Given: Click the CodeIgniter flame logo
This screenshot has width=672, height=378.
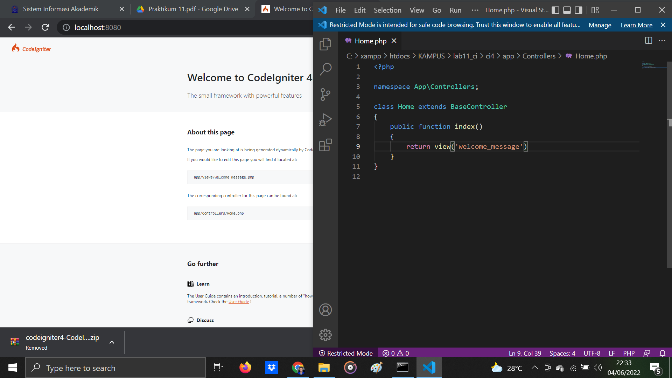Looking at the screenshot, I should tap(16, 48).
